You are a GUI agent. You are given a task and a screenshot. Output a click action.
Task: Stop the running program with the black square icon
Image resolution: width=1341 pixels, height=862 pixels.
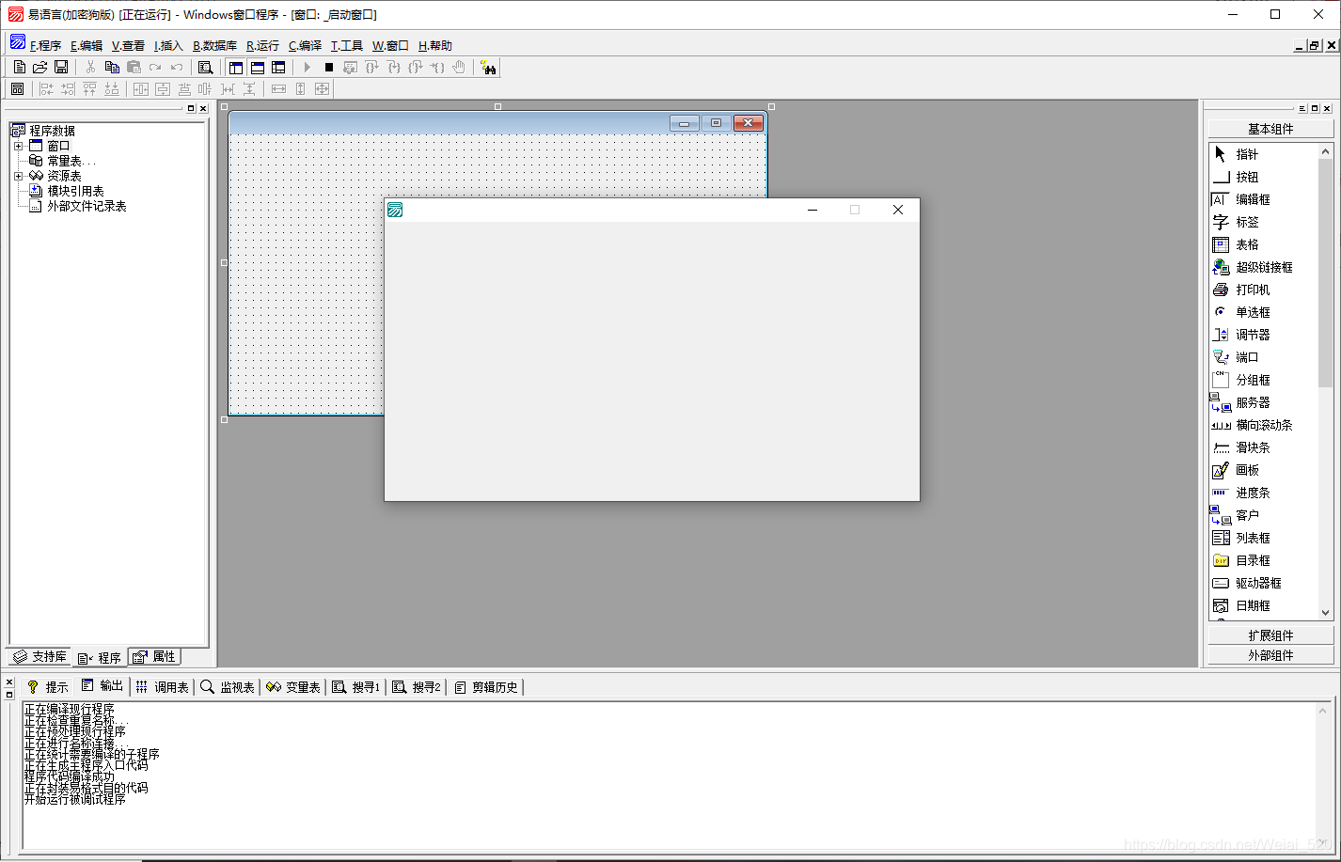[328, 68]
